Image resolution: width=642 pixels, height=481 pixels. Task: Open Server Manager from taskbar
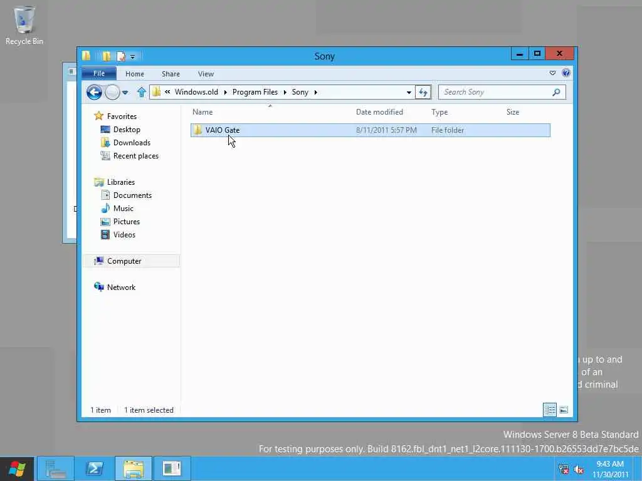[x=56, y=468]
